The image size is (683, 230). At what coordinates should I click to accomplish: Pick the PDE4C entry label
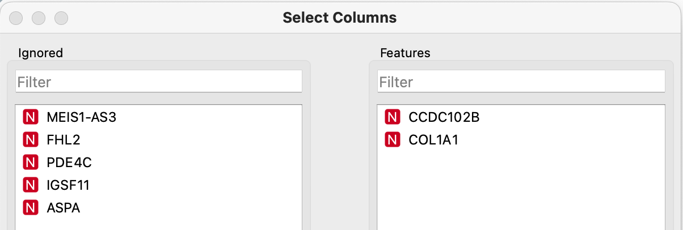(x=69, y=163)
